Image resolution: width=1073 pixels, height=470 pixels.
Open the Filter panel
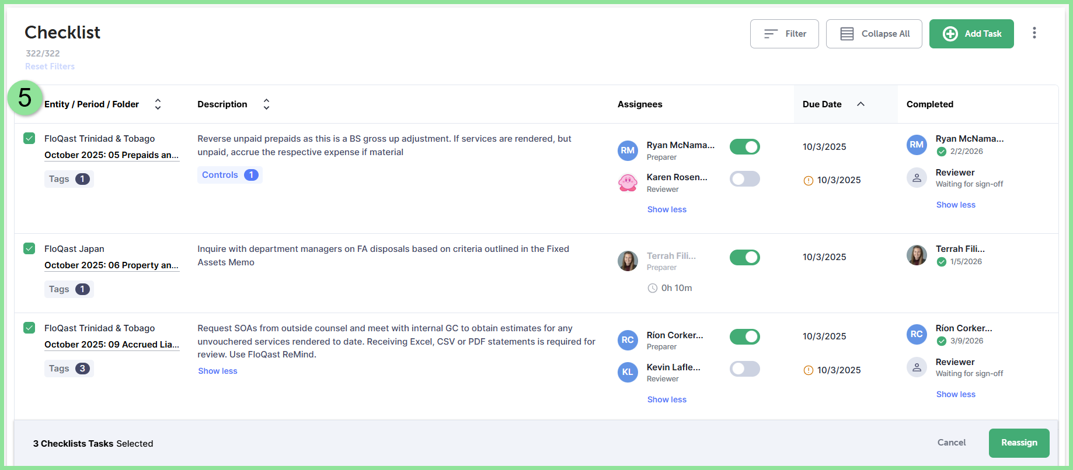(785, 34)
